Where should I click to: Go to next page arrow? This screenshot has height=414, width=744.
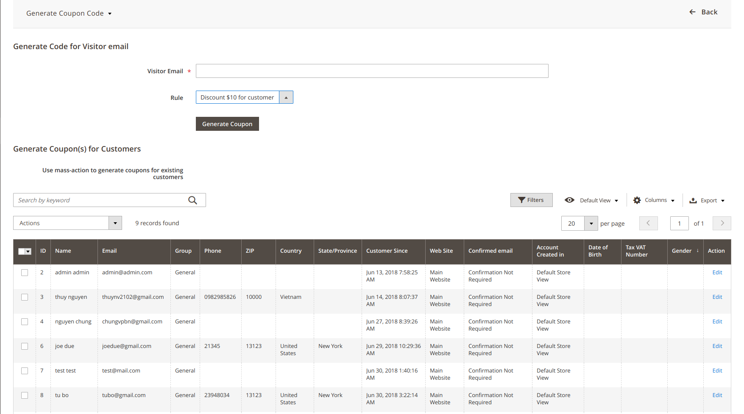[x=722, y=223]
